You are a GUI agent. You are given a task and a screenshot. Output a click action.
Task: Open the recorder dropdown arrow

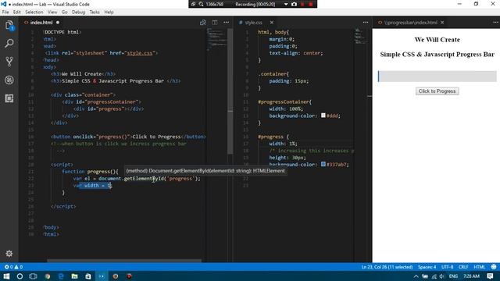286,4
